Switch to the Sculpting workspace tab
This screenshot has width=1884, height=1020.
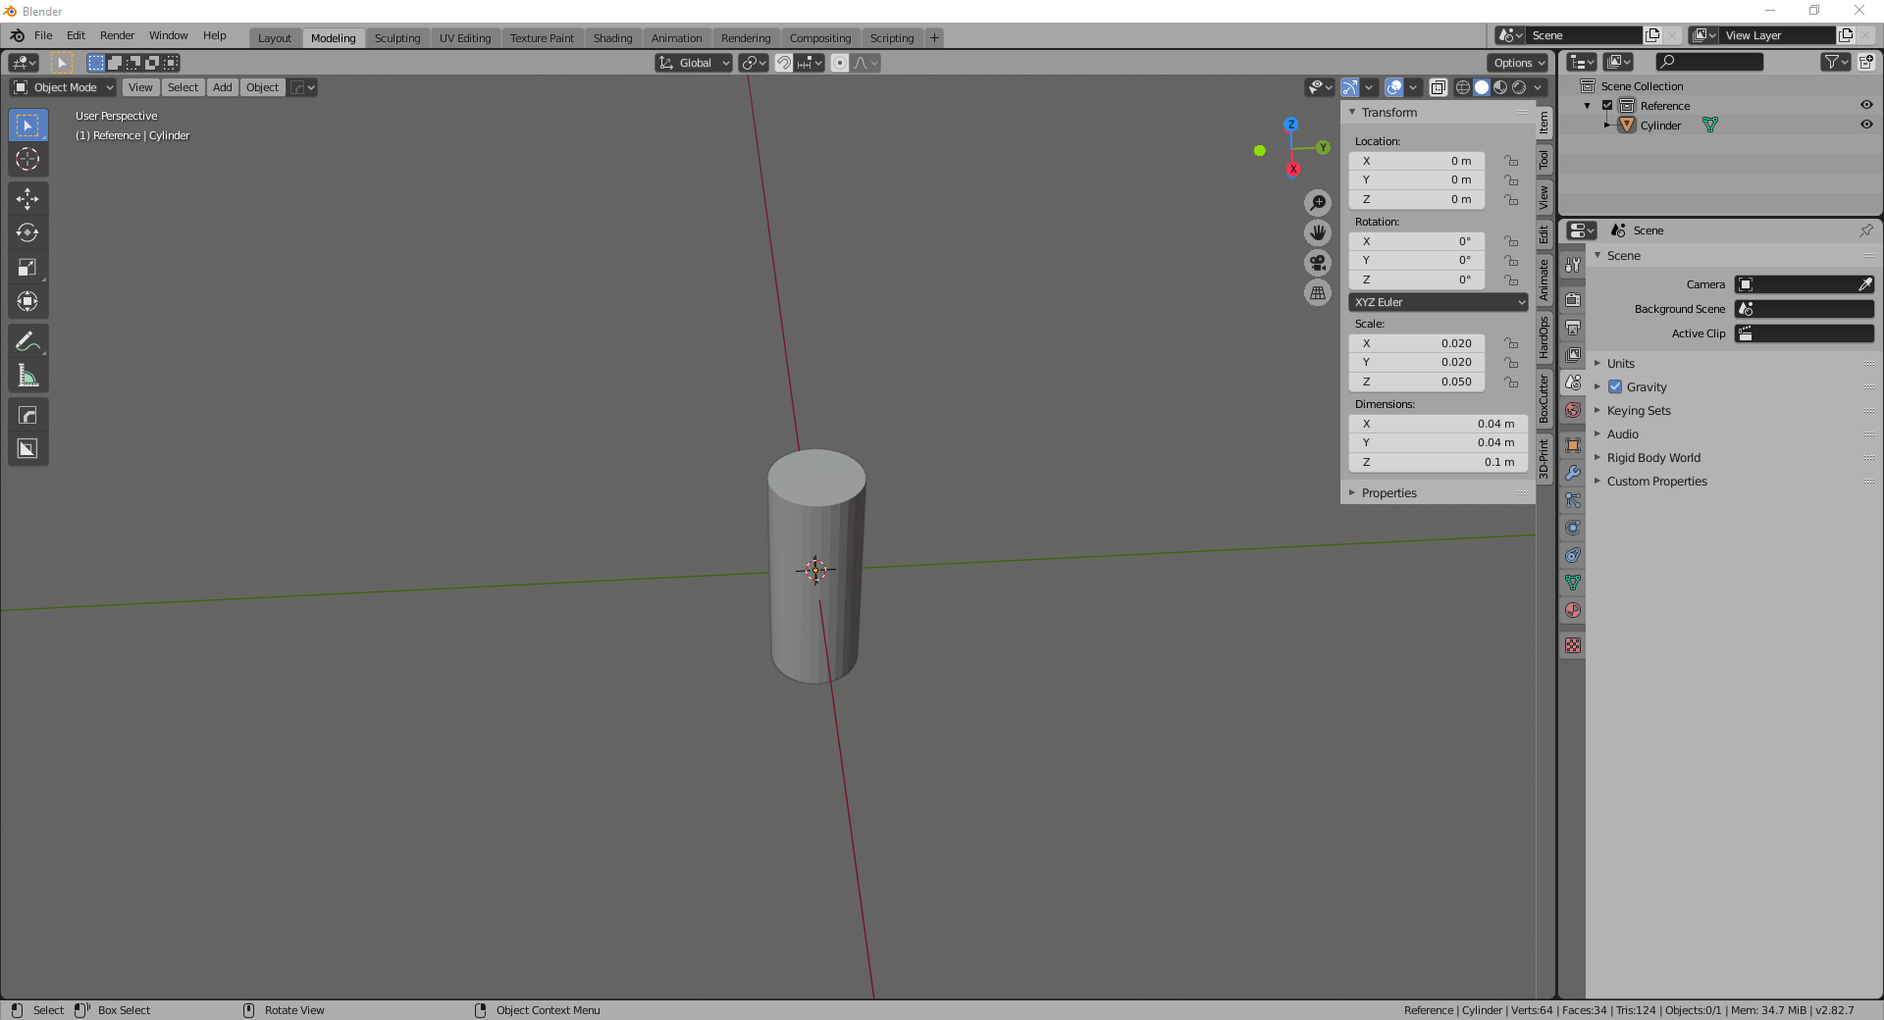396,38
